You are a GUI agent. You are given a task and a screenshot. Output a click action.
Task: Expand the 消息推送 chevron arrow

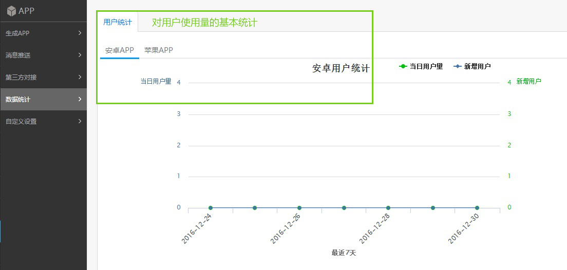coord(80,55)
